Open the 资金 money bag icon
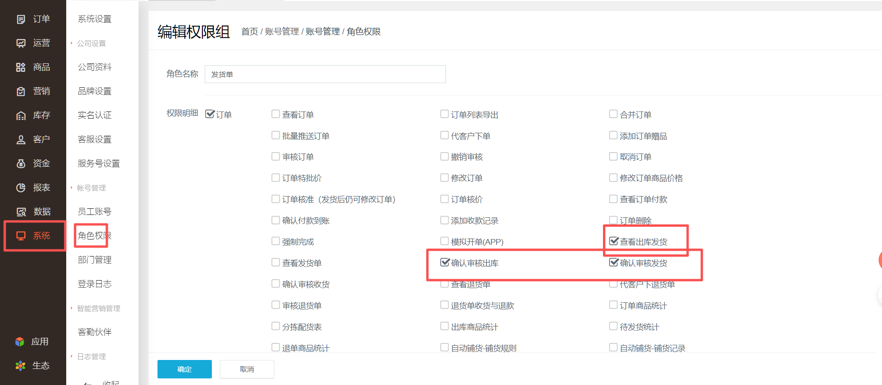 pos(21,164)
